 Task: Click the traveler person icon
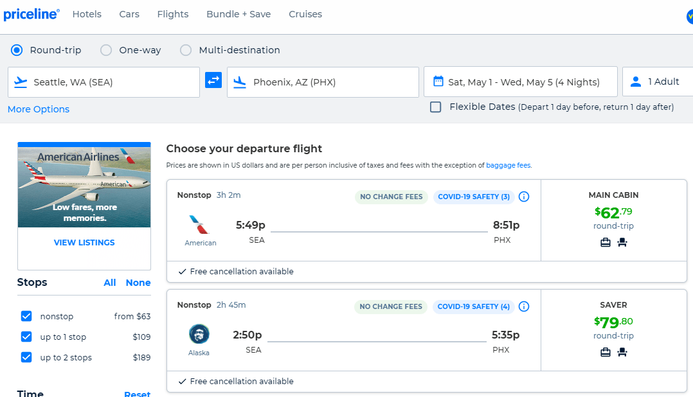(636, 82)
